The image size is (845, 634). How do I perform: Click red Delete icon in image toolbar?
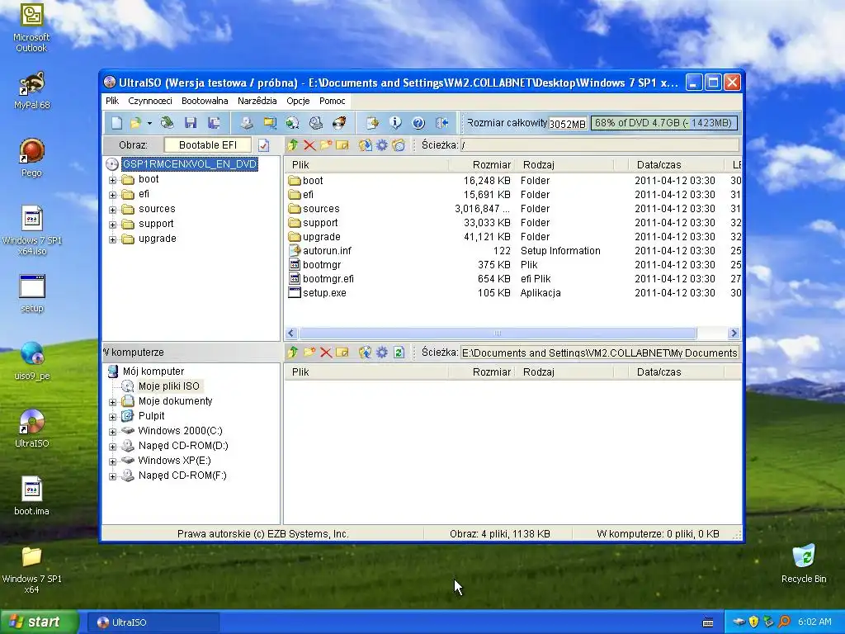309,144
